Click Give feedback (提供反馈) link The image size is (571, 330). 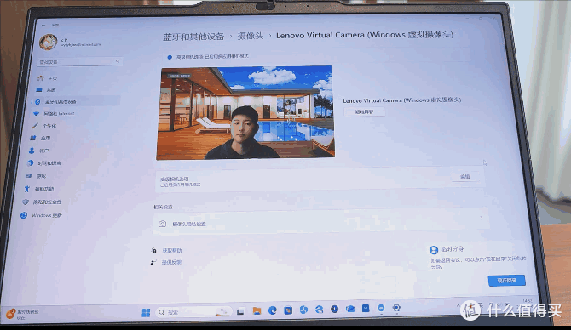click(171, 262)
